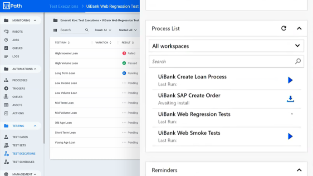Install UiBank SAP Create Order
Screen dimensions: 313x176
290,99
